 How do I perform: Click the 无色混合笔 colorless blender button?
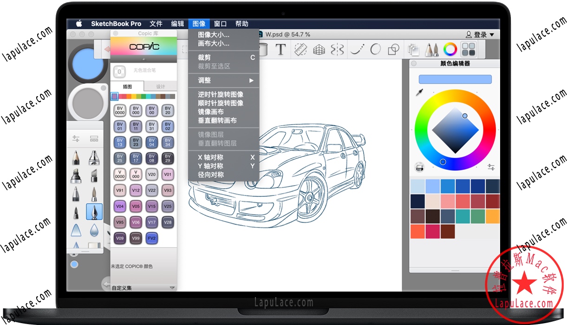point(119,71)
